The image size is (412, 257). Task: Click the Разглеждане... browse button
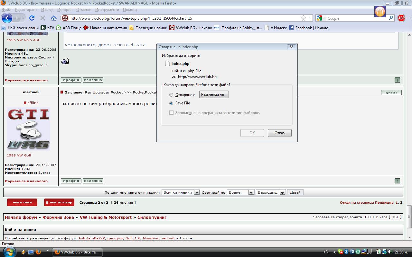tap(214, 94)
